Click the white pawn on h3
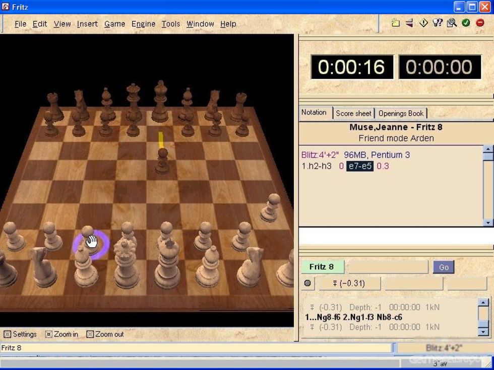Viewport: 494px width, 370px height. pyautogui.click(x=270, y=208)
